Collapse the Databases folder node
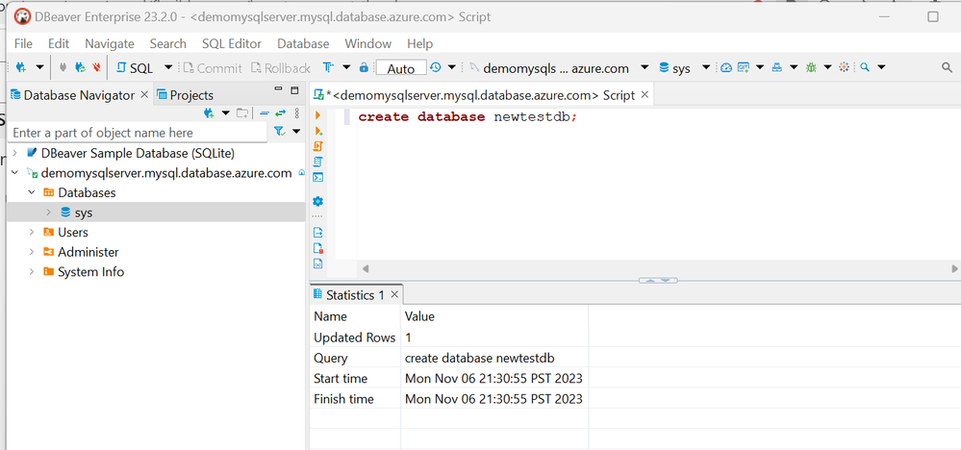This screenshot has height=450, width=961. click(x=31, y=192)
